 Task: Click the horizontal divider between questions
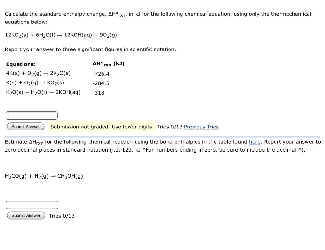point(162,135)
